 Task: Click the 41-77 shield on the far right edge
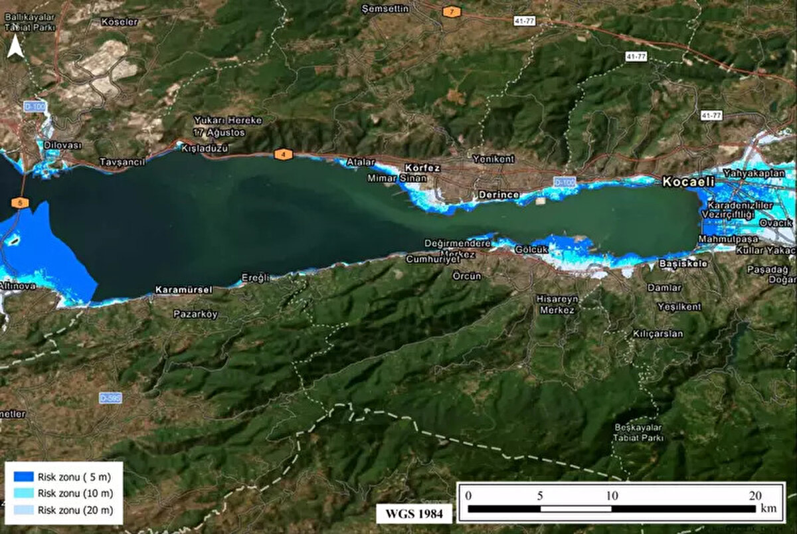[711, 114]
